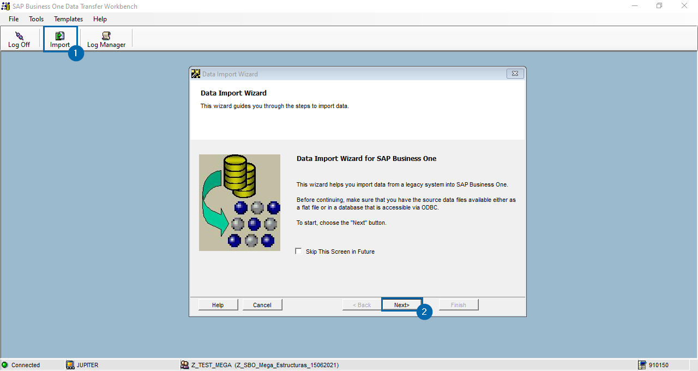Click the 910150 version icon in status bar
Image resolution: width=698 pixels, height=371 pixels.
(x=642, y=365)
